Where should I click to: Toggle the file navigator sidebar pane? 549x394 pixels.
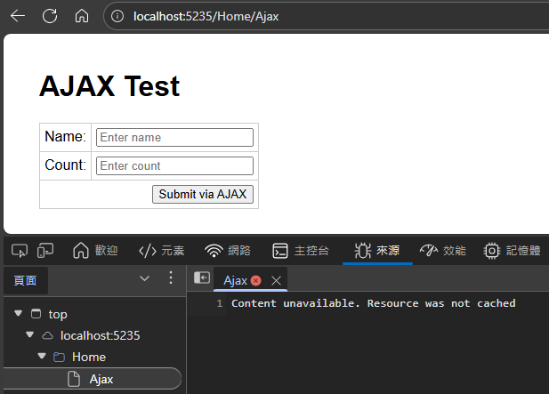pos(202,279)
